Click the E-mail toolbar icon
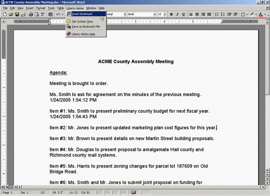The height and width of the screenshot is (196, 270). [x=23, y=14]
